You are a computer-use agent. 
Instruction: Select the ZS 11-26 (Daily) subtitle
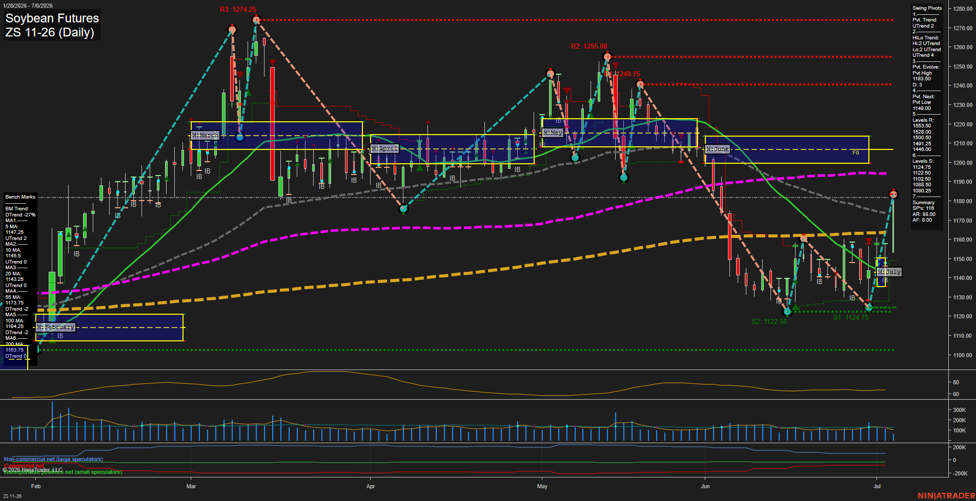click(50, 32)
